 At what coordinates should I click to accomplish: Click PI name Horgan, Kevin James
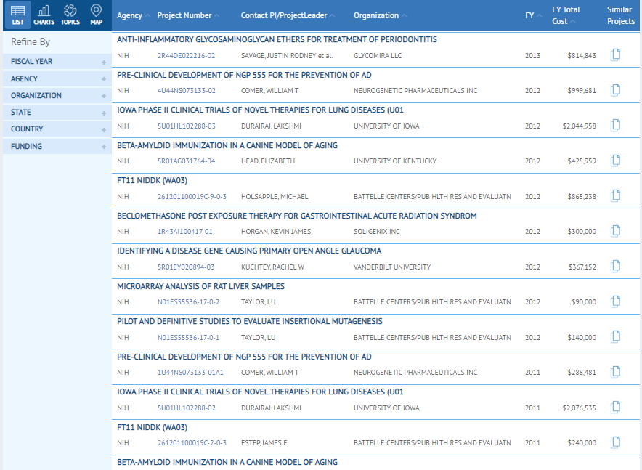click(276, 231)
